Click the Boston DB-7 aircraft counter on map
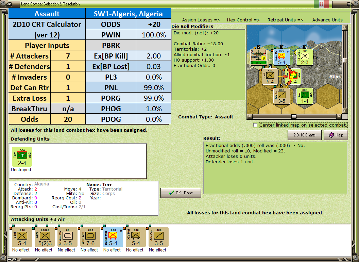This screenshot has height=262, width=359. coord(258,57)
